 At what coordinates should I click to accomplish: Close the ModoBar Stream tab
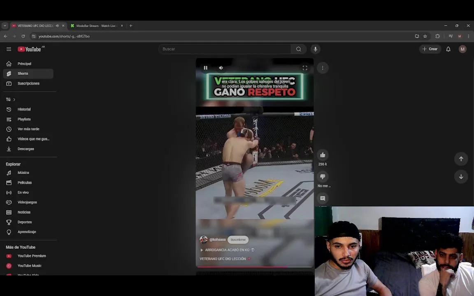tap(122, 25)
